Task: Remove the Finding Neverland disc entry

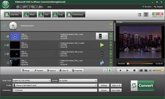Action: 111,24
